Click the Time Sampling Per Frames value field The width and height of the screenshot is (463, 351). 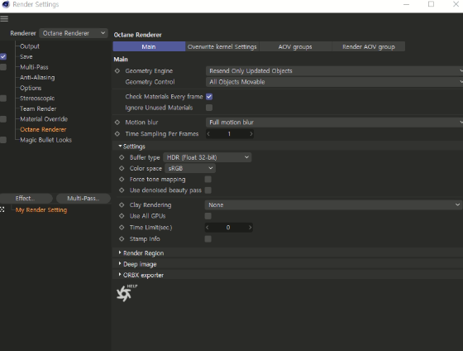[230, 134]
